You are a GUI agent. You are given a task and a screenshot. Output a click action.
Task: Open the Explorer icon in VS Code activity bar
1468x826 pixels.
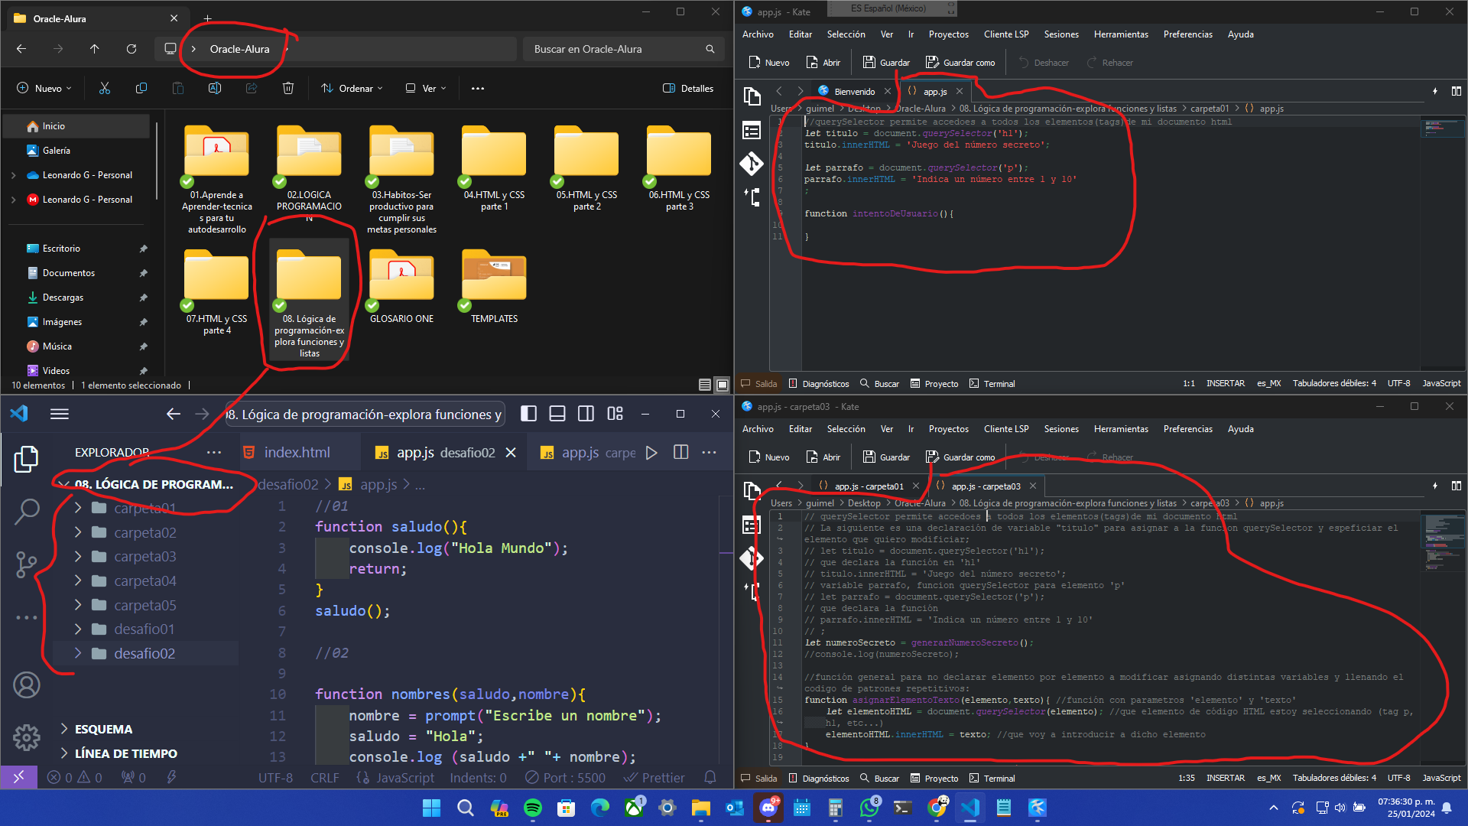[x=26, y=459]
